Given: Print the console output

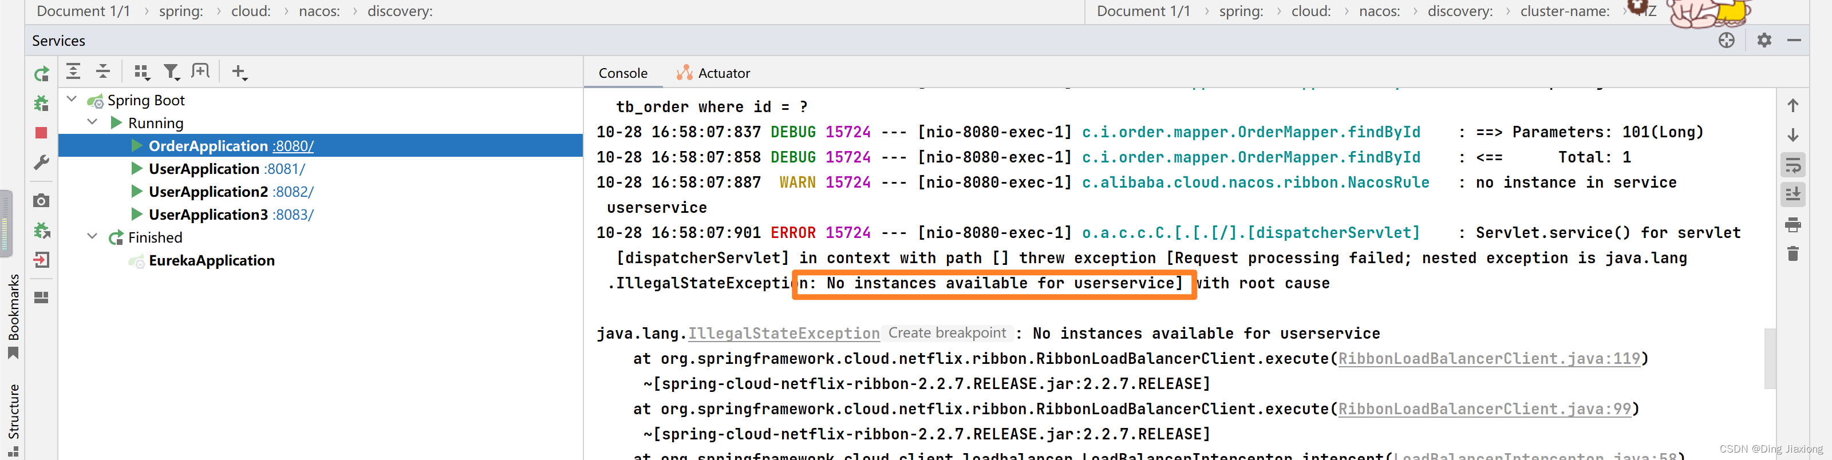Looking at the screenshot, I should pyautogui.click(x=1793, y=225).
